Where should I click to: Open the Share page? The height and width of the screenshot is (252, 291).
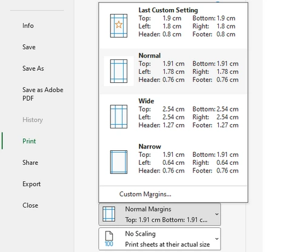tap(30, 162)
